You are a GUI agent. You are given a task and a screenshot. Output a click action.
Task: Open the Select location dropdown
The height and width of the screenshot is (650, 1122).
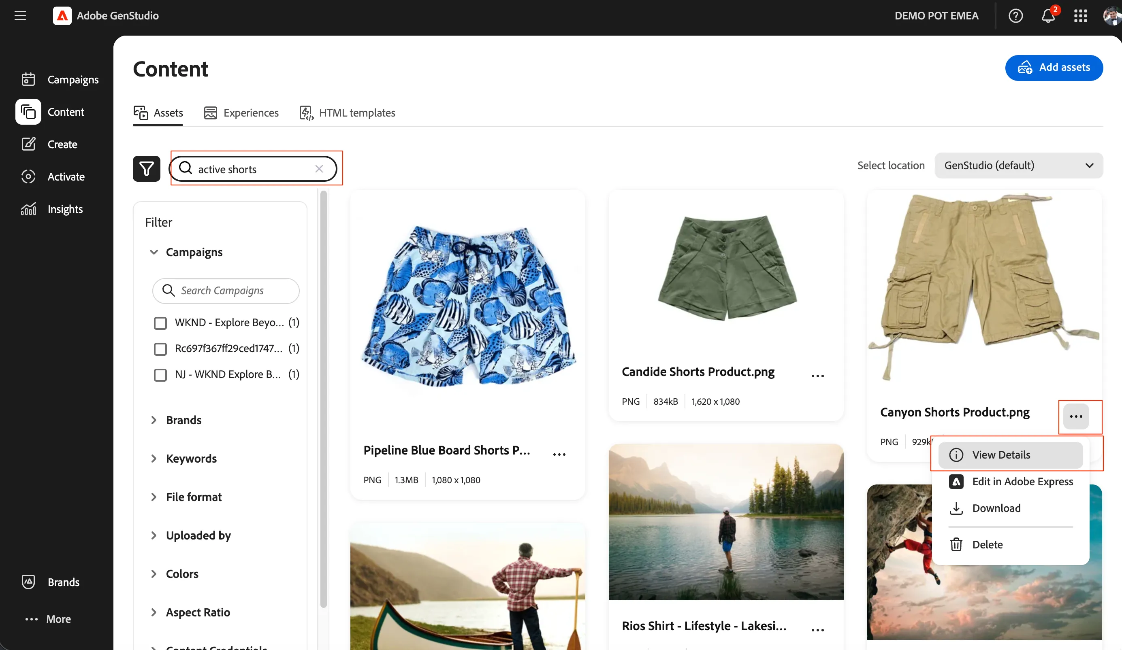tap(1019, 166)
